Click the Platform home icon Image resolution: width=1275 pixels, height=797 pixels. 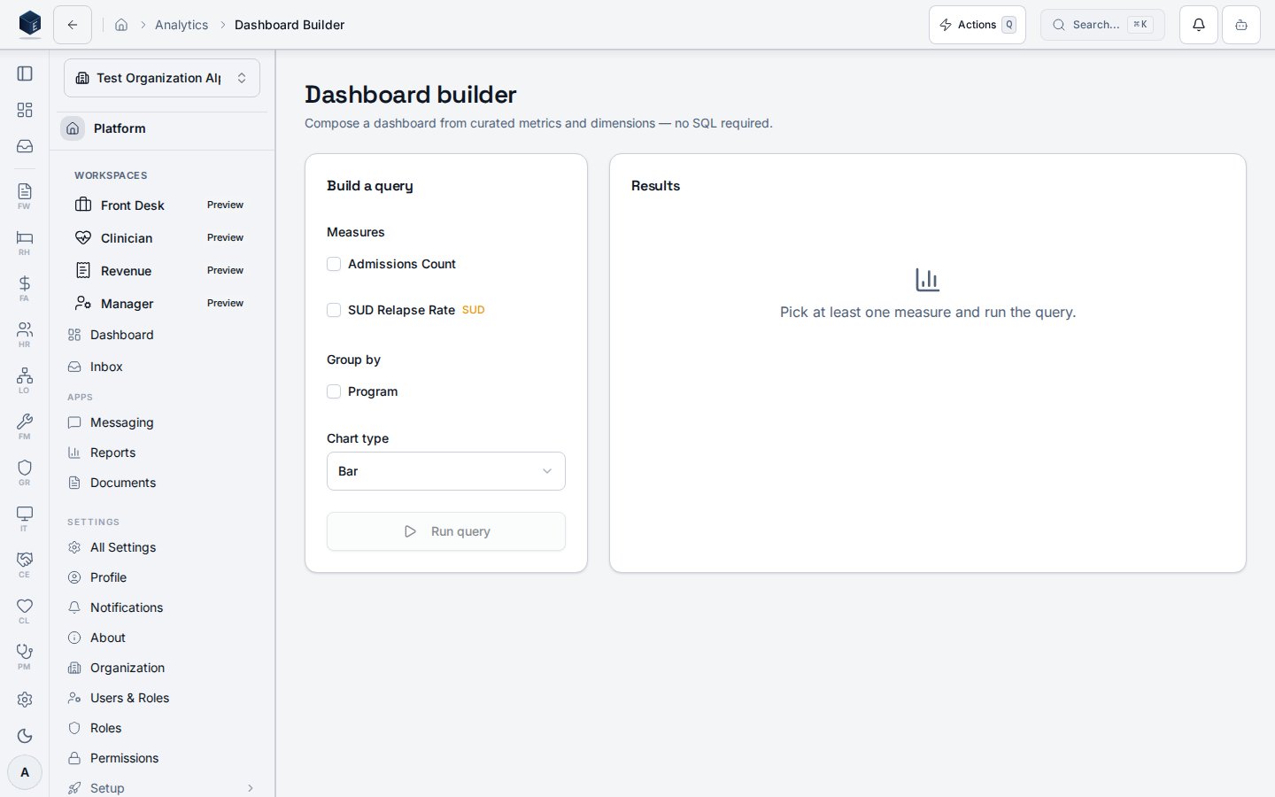(x=73, y=128)
